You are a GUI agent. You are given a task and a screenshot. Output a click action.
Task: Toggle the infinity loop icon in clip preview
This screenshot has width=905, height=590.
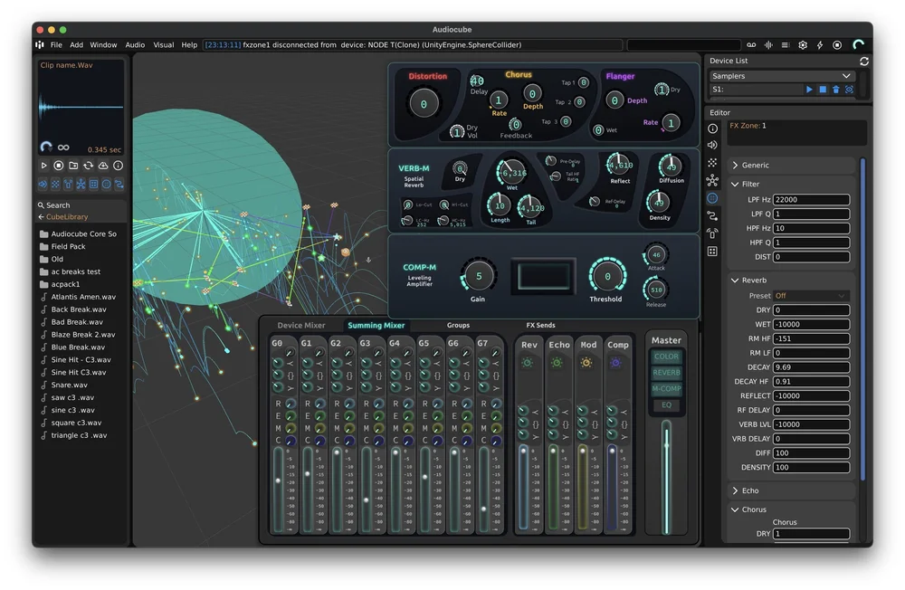[63, 147]
